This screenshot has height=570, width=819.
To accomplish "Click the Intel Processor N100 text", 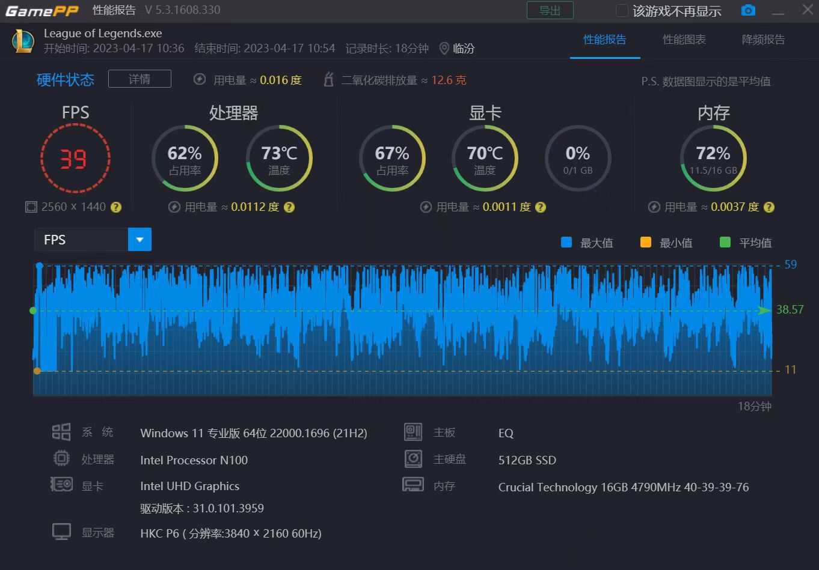I will 194,460.
